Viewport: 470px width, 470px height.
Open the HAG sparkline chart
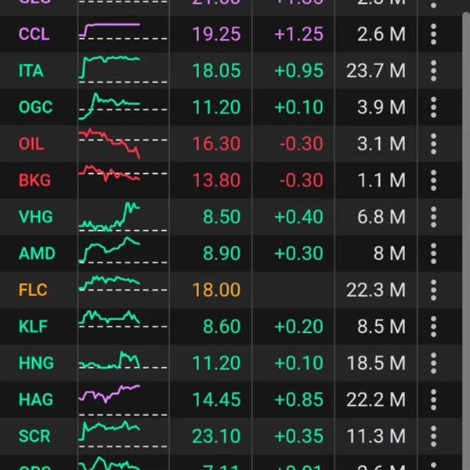tap(123, 400)
